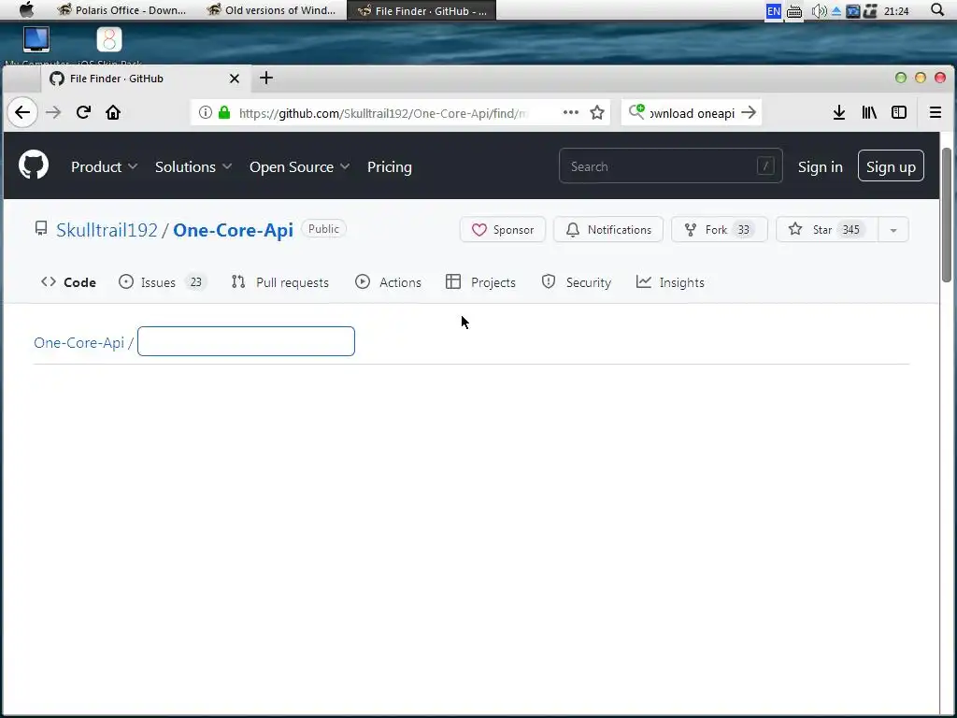
Task: Fork the repository with Fork button
Action: pos(719,230)
